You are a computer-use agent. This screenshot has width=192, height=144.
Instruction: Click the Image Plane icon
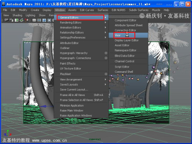pyautogui.click(x=21, y=20)
